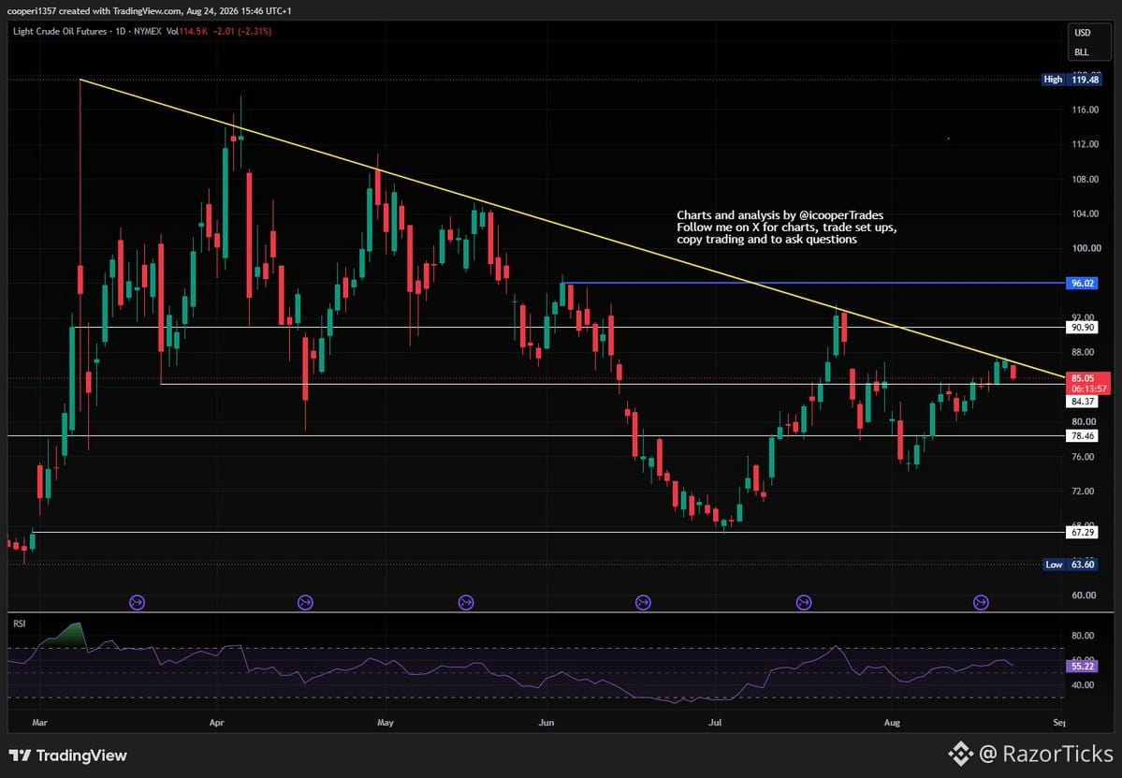Click the red 85.05 current price tag
Screen dimensions: 1122x778
[1083, 378]
